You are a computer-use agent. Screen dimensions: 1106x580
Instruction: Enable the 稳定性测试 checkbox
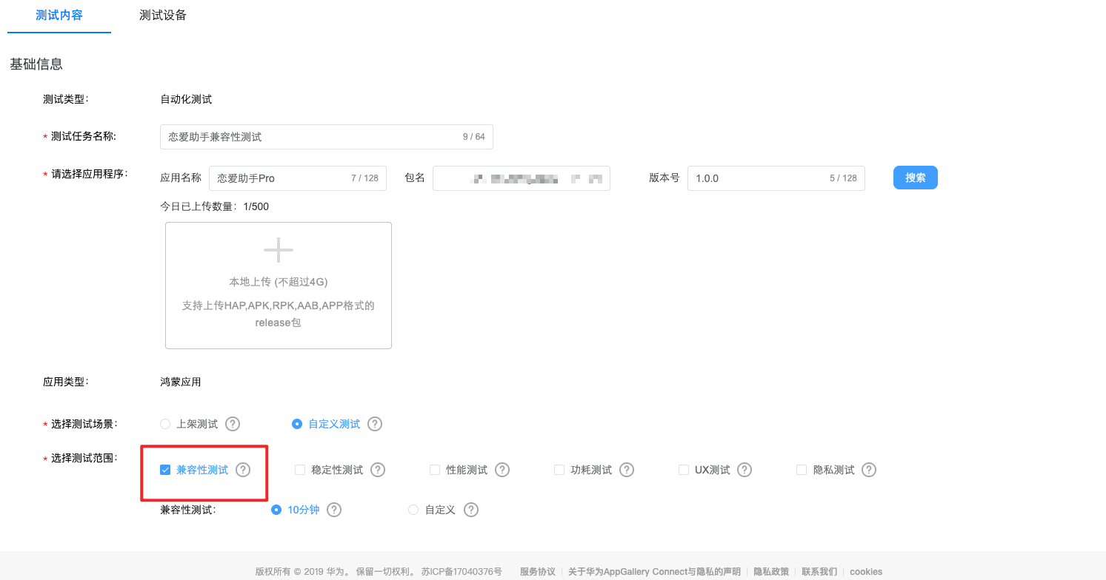point(300,469)
